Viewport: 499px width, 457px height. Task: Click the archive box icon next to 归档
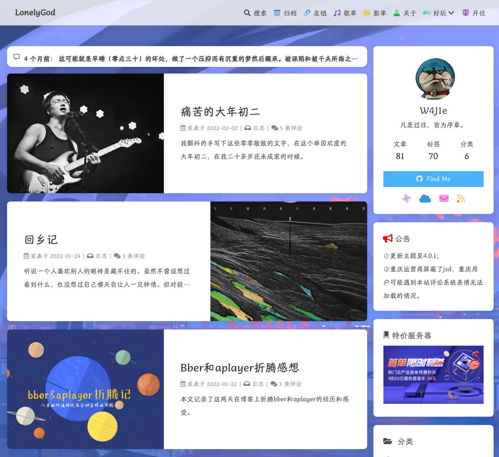(277, 13)
